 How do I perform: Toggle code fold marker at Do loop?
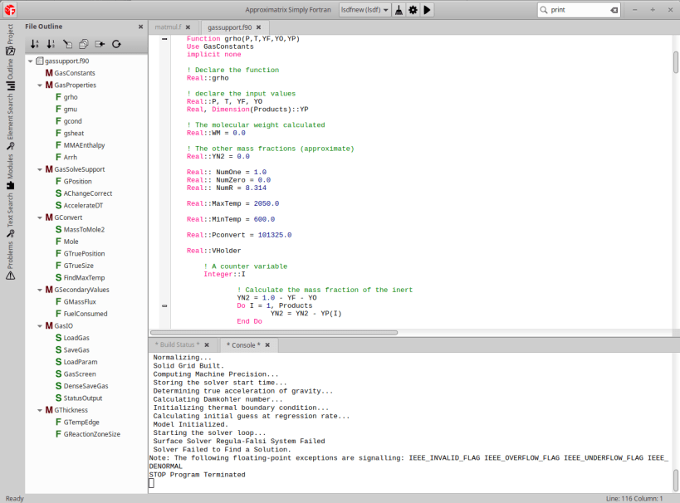164,306
